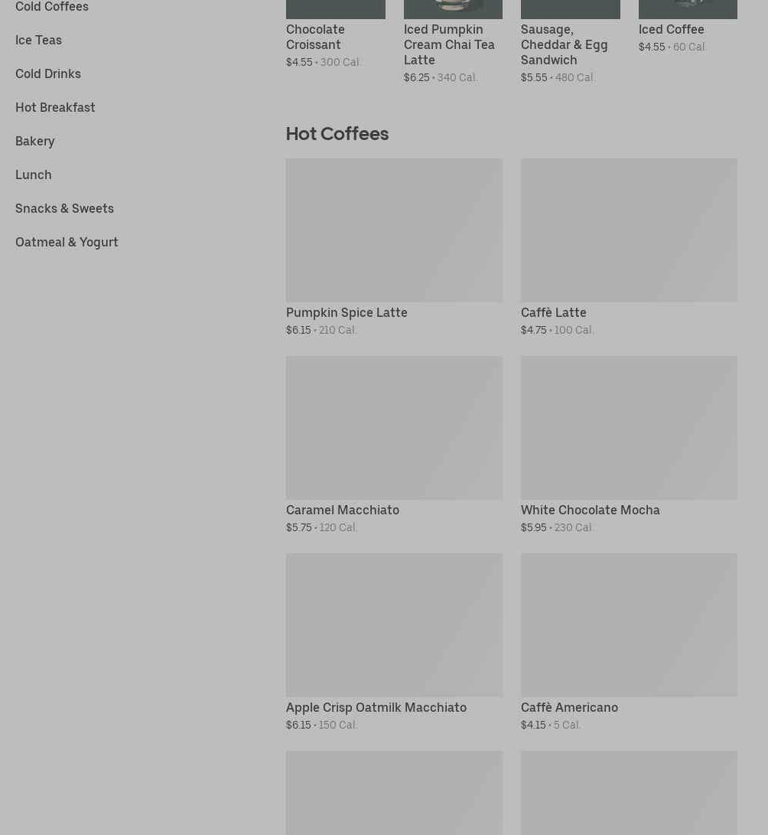768x835 pixels.
Task: Open the Pumpkin Spice Latte title link
Action: point(347,312)
